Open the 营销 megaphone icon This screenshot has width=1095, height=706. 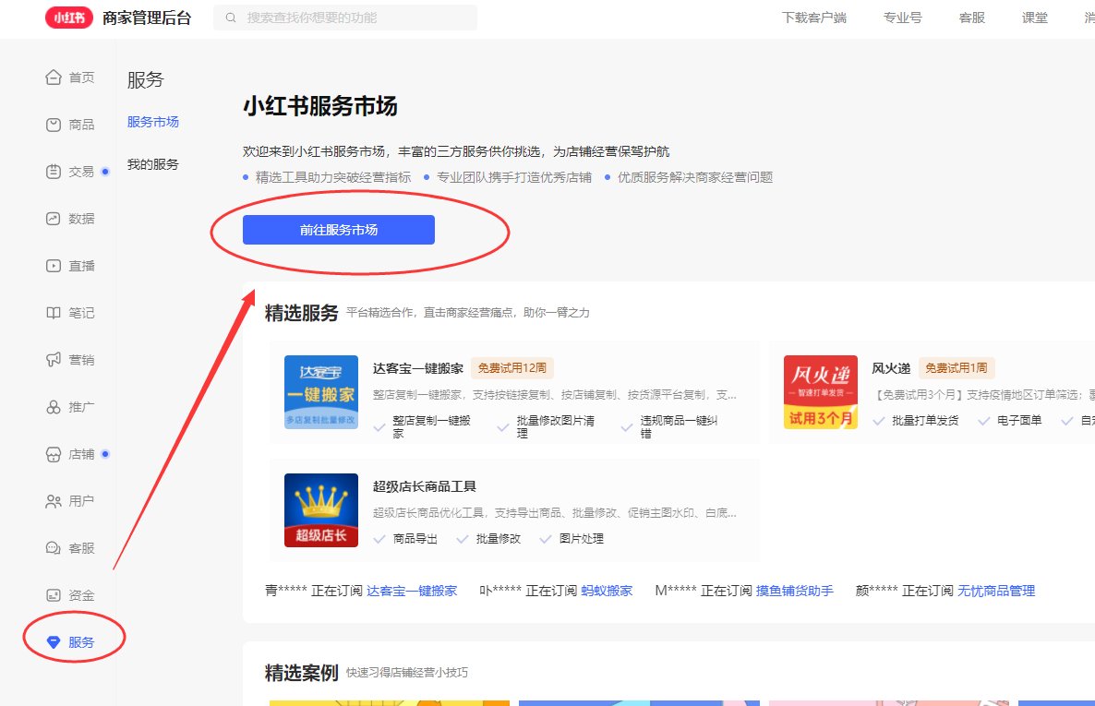(x=54, y=360)
